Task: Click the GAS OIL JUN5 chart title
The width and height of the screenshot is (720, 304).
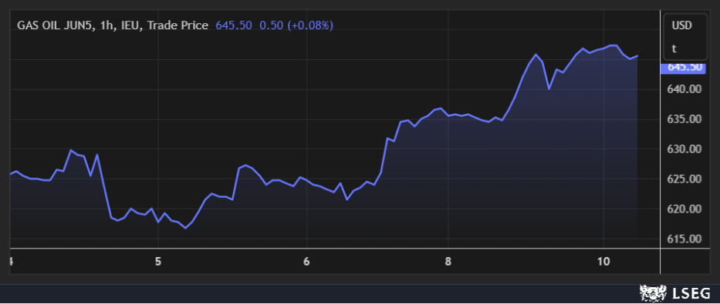Action: coord(113,25)
